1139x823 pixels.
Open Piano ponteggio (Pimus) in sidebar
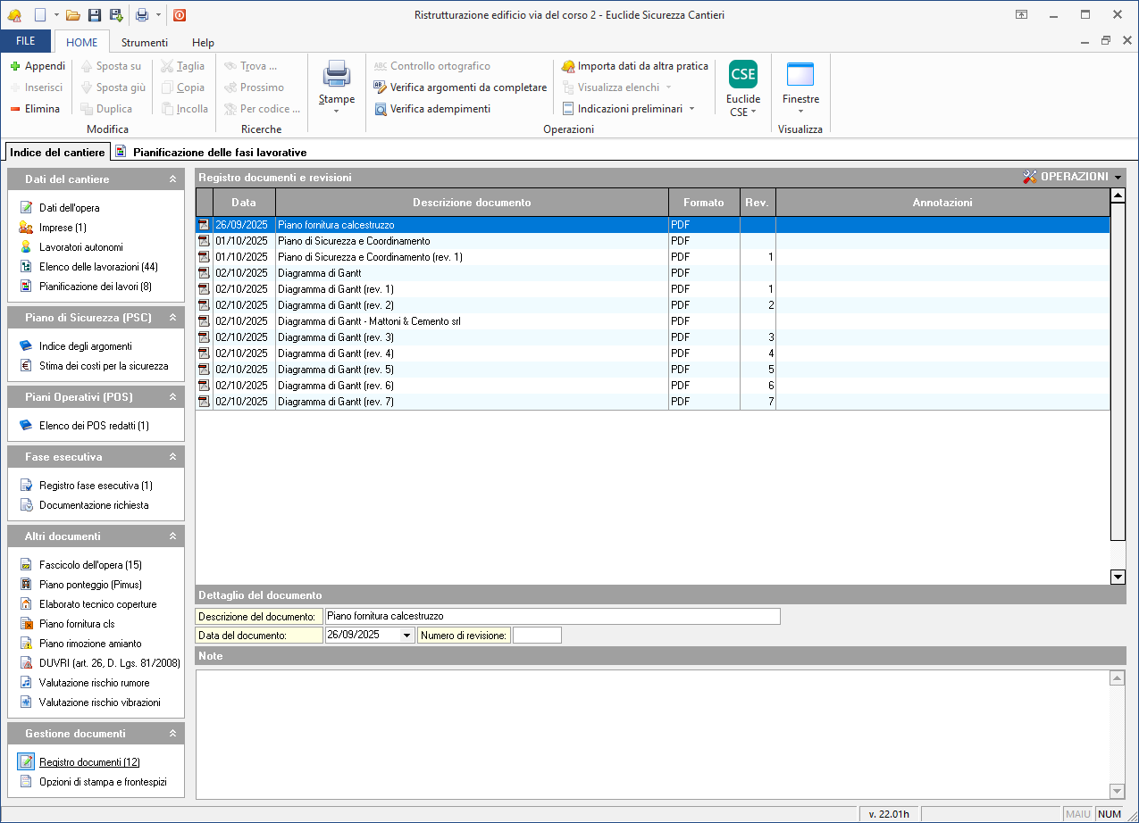[x=90, y=585]
